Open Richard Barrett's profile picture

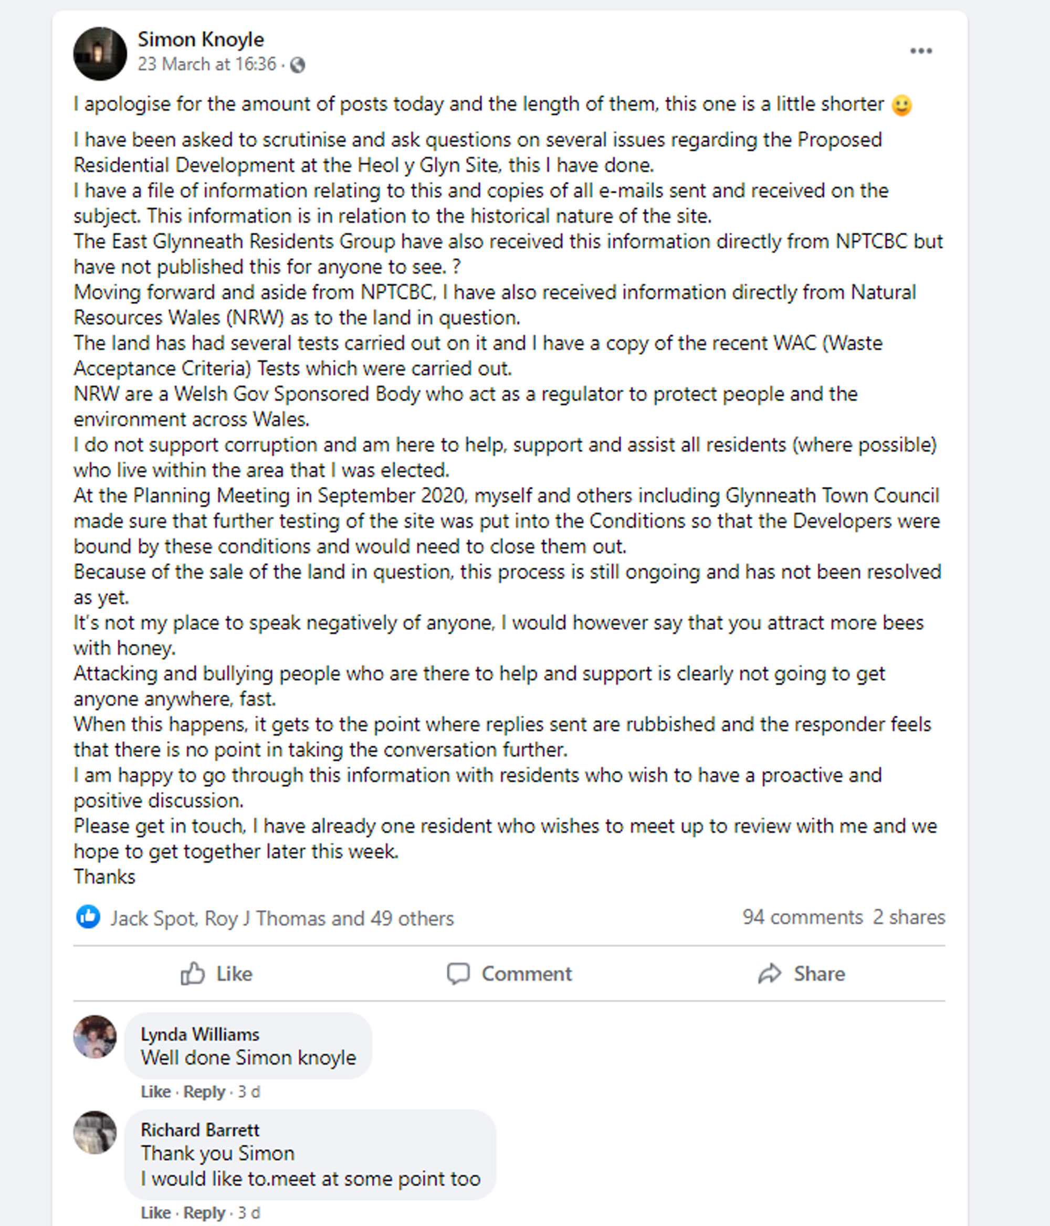point(94,1133)
